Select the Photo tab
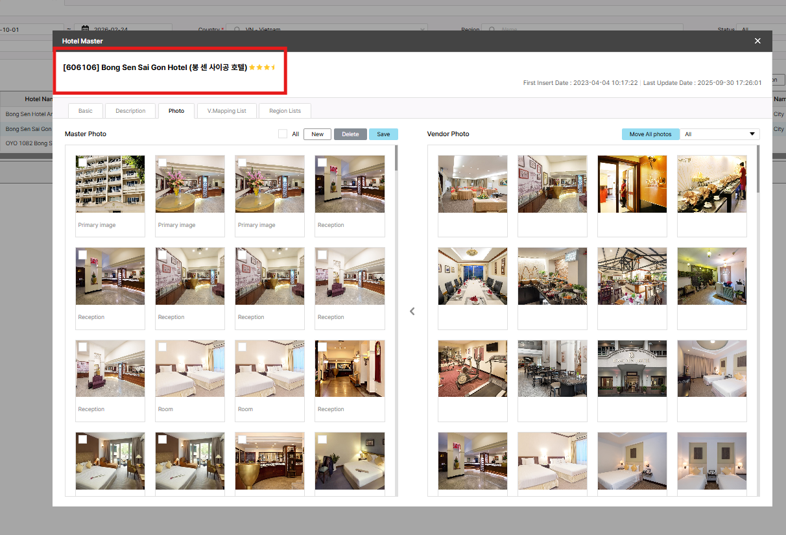Viewport: 786px width, 535px height. [x=176, y=111]
